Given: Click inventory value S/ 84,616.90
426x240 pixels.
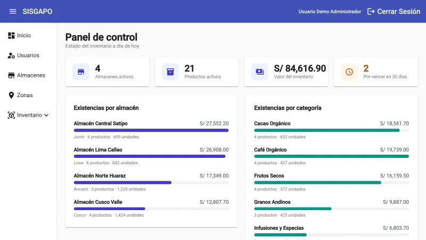Looking at the screenshot, I should tap(300, 68).
